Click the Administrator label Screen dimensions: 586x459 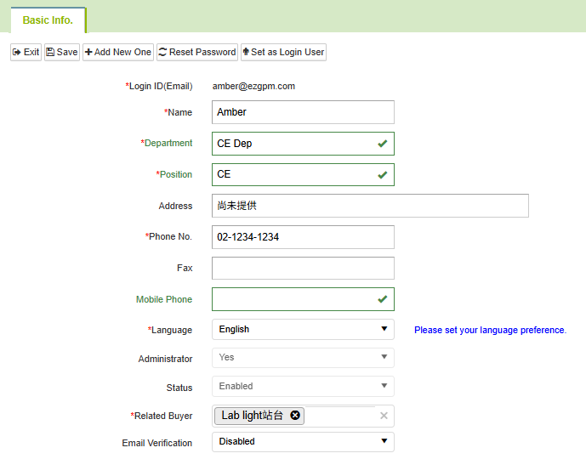click(x=165, y=359)
